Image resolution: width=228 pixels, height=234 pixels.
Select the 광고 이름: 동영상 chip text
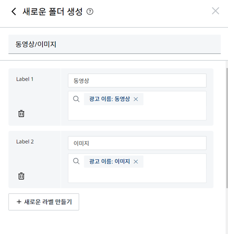109,99
